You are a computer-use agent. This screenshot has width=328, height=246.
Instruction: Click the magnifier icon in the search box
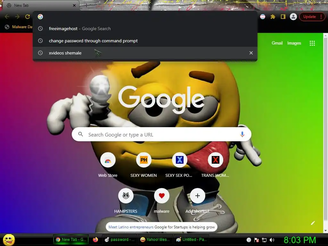(80, 134)
